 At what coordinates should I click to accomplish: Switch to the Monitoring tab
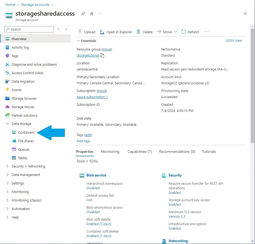pyautogui.click(x=110, y=152)
